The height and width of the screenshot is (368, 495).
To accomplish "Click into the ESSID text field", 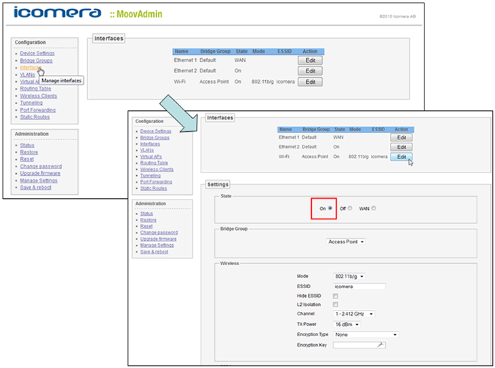I will (x=359, y=287).
